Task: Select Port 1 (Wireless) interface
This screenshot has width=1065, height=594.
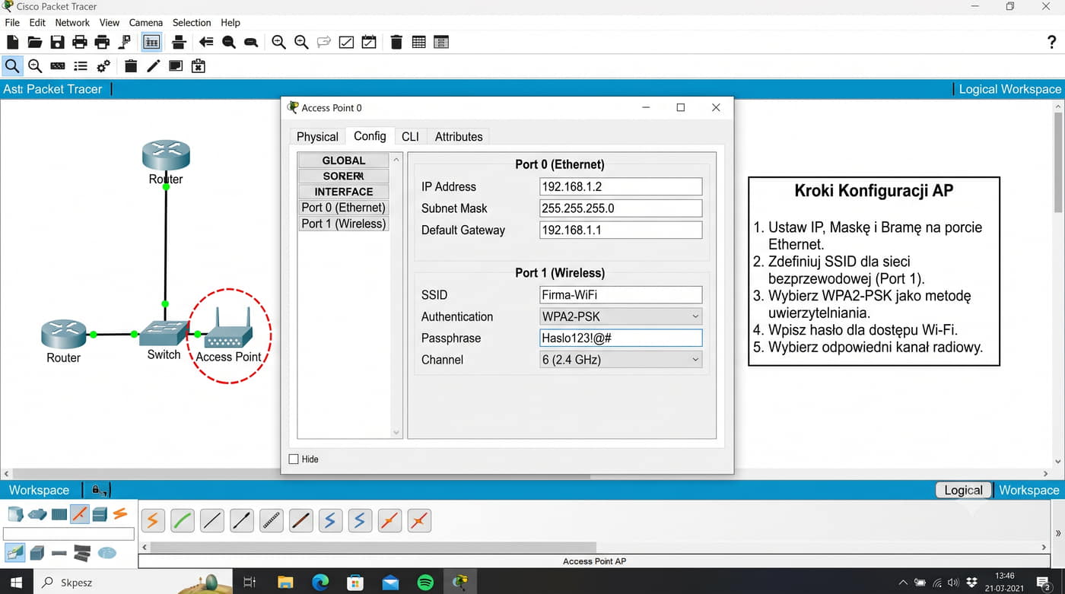Action: click(344, 224)
